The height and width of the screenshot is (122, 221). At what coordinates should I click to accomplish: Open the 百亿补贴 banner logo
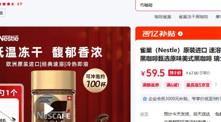click(x=159, y=34)
